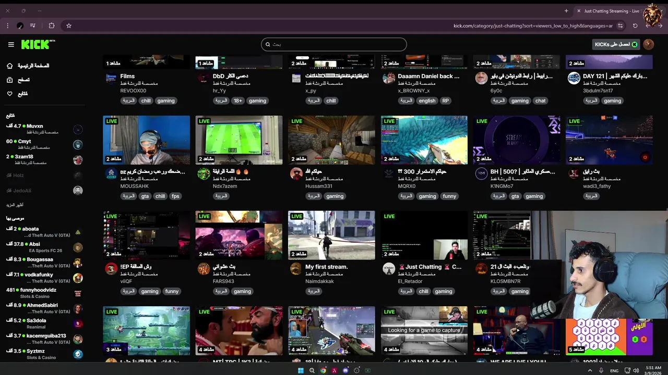
Task: Open followed channel Cmyt in sidebar
Action: coord(44,144)
